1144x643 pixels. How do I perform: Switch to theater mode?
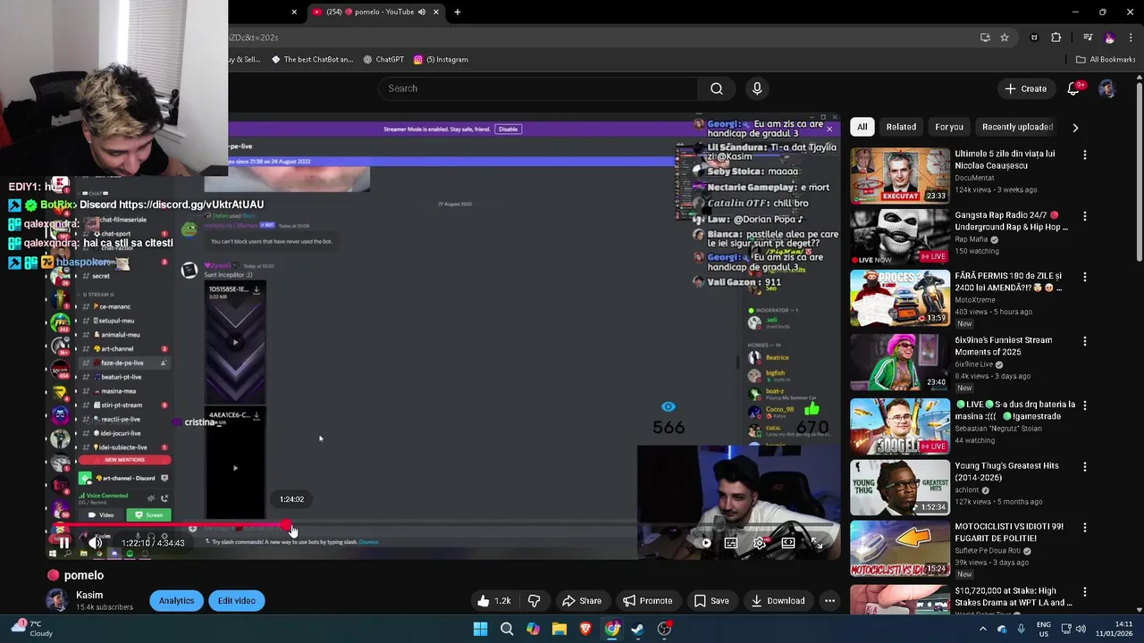pyautogui.click(x=788, y=543)
